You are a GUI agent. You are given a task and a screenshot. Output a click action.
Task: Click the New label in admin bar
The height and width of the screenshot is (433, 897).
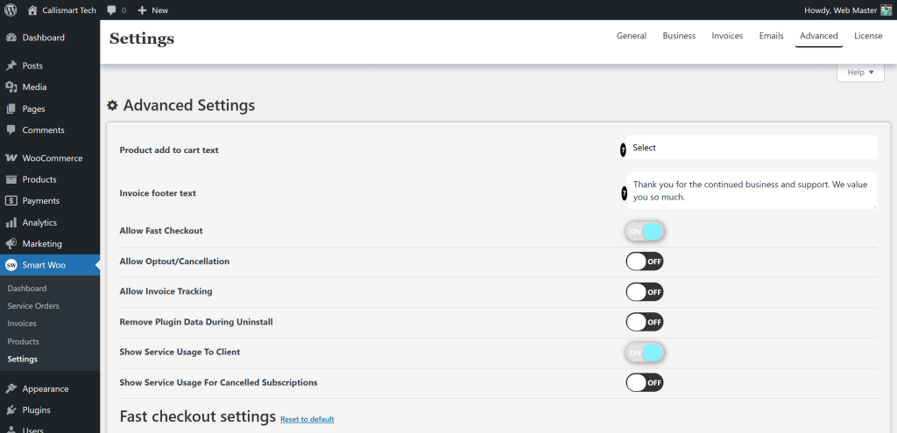(x=160, y=10)
